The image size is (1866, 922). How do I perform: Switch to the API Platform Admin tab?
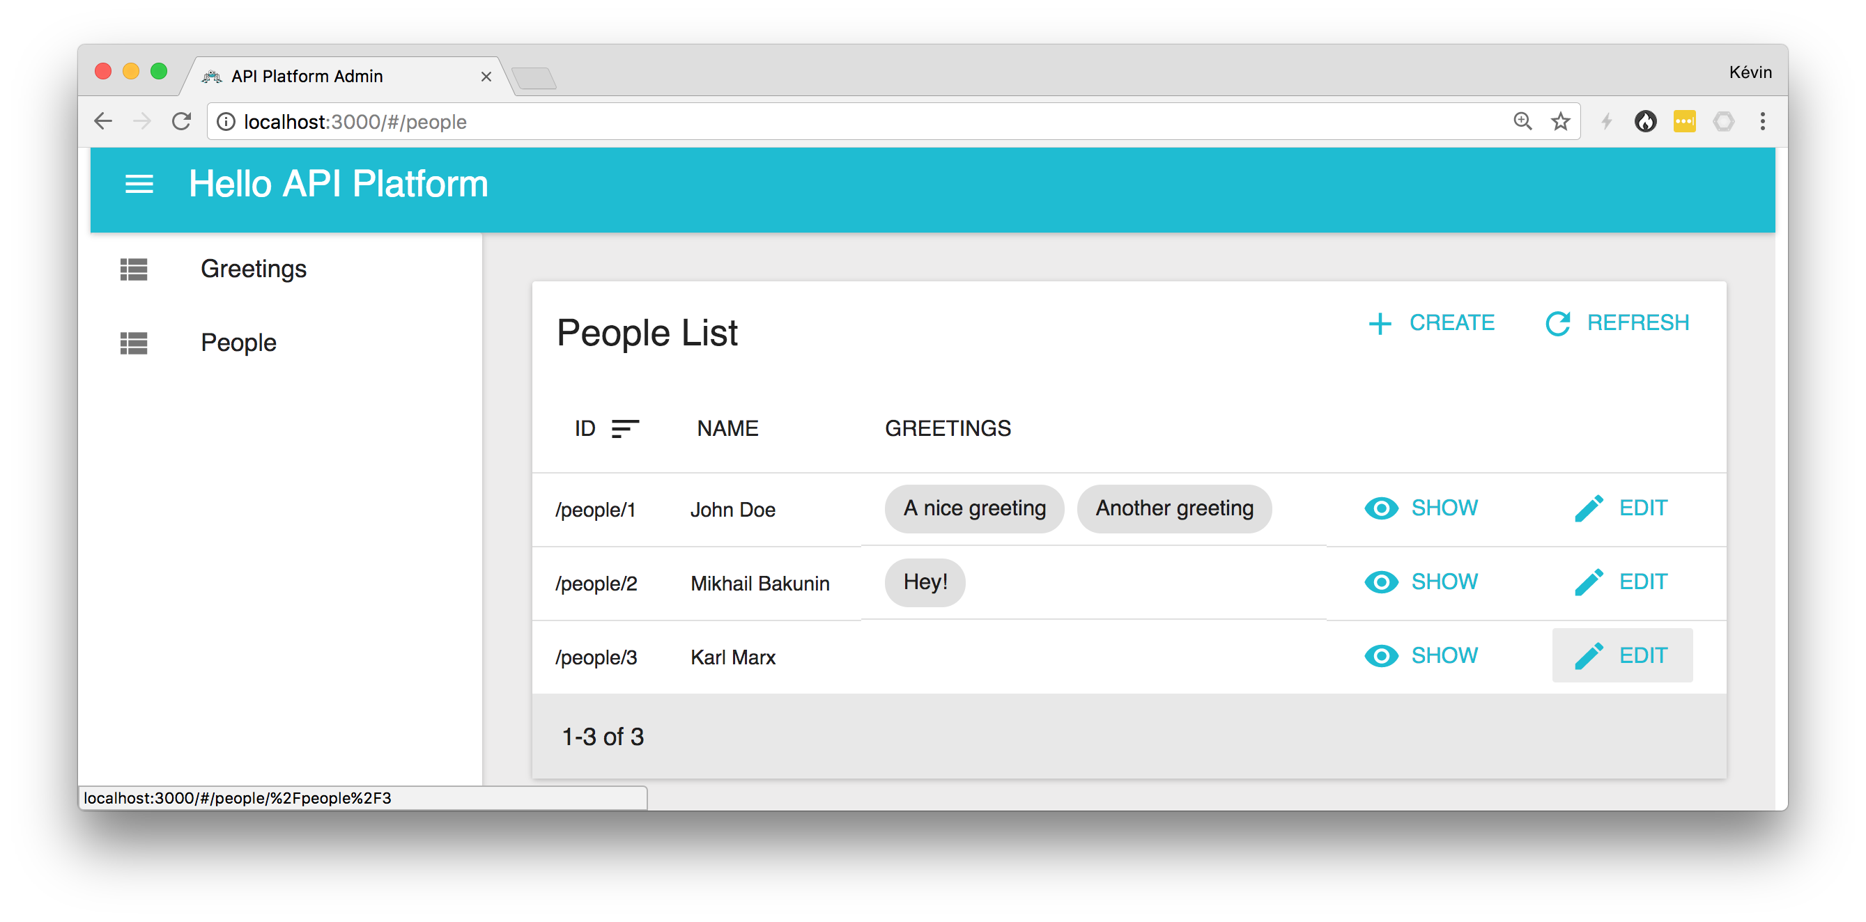coord(307,76)
